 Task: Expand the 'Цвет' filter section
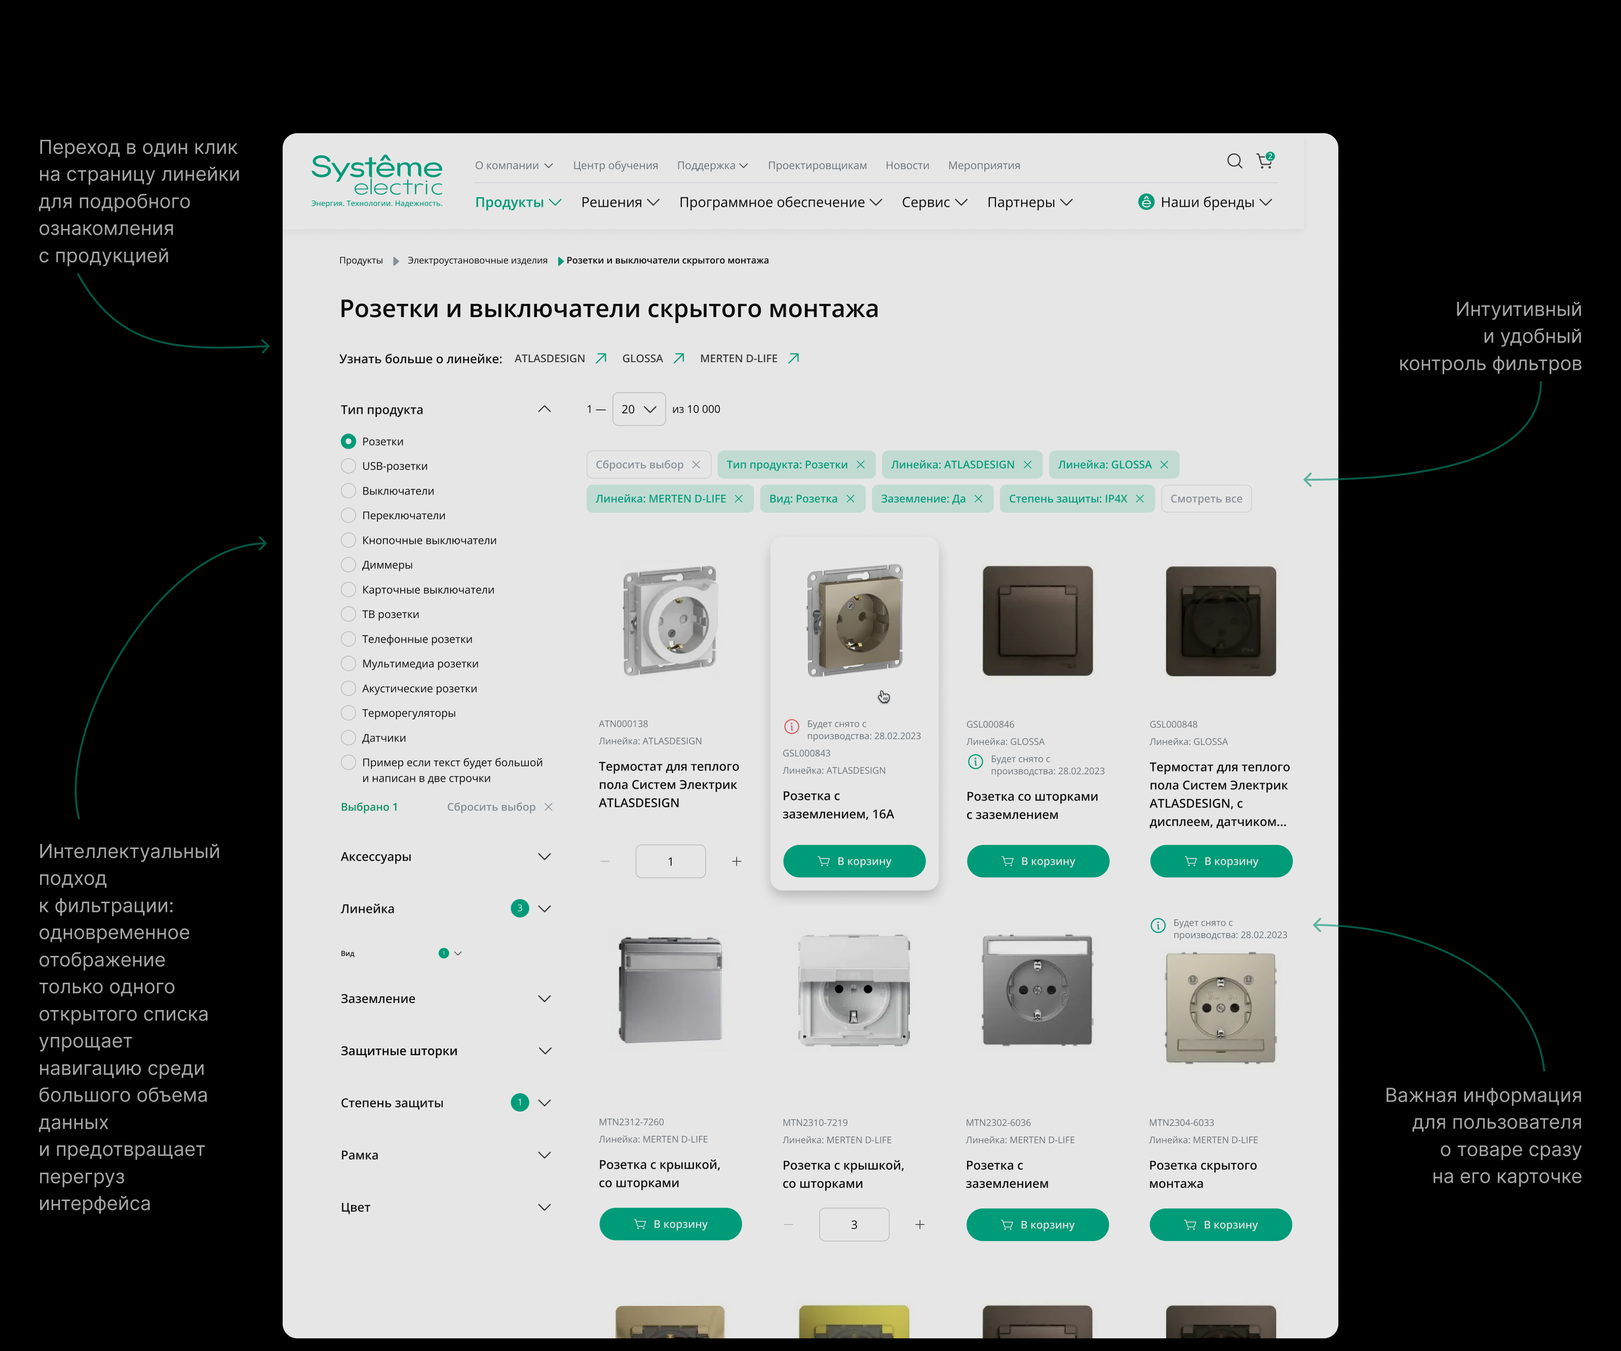[545, 1207]
